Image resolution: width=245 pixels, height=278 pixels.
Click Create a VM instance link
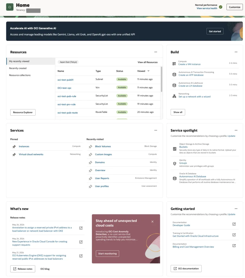tap(189, 64)
